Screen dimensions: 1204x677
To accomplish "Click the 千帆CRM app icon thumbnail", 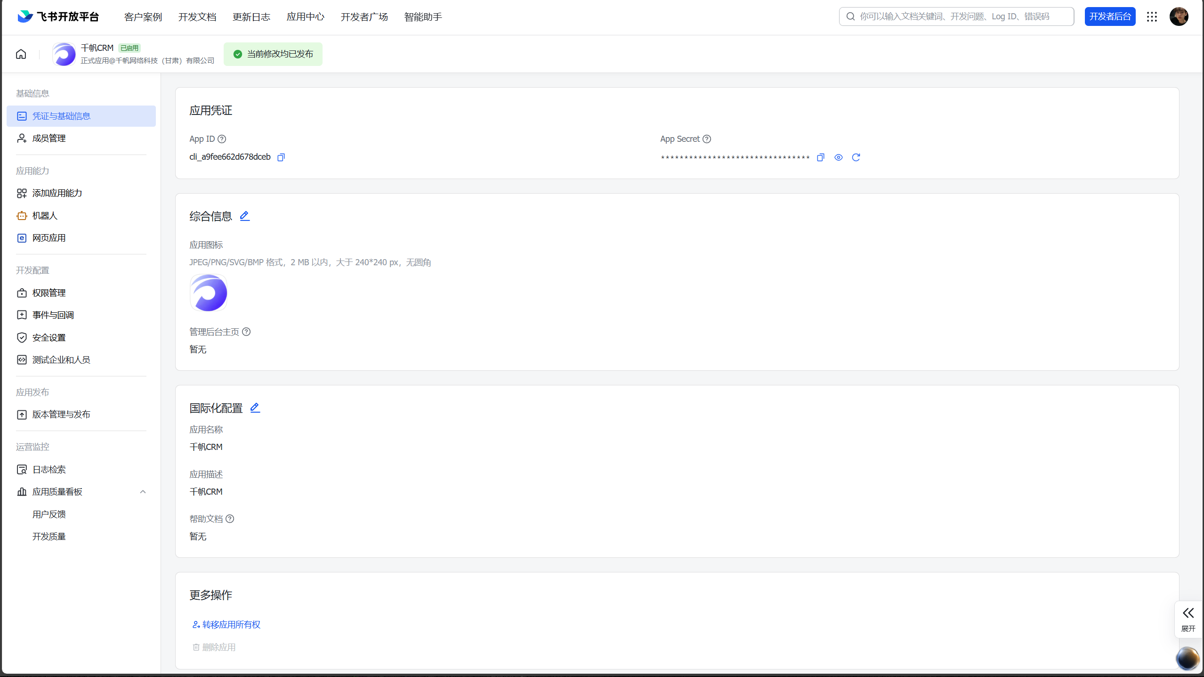I will tap(208, 293).
